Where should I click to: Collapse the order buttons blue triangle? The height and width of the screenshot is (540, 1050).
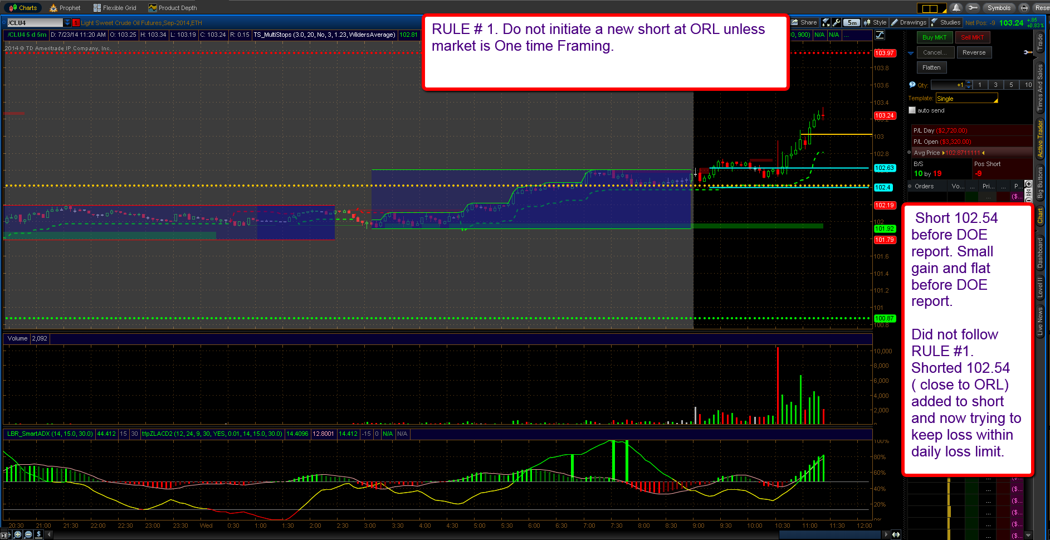coord(911,53)
